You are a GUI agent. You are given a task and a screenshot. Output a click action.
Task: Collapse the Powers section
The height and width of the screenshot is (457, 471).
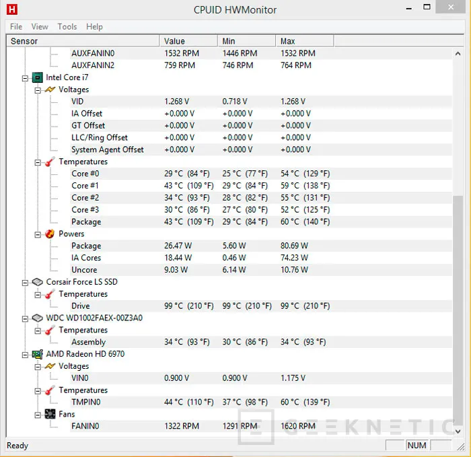[38, 235]
